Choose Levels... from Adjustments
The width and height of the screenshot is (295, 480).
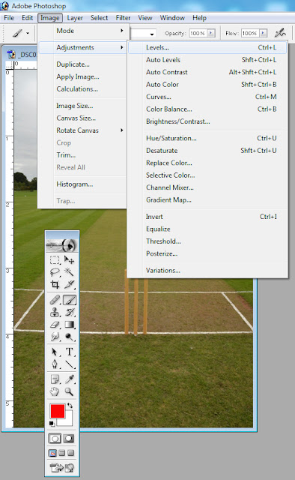207,47
